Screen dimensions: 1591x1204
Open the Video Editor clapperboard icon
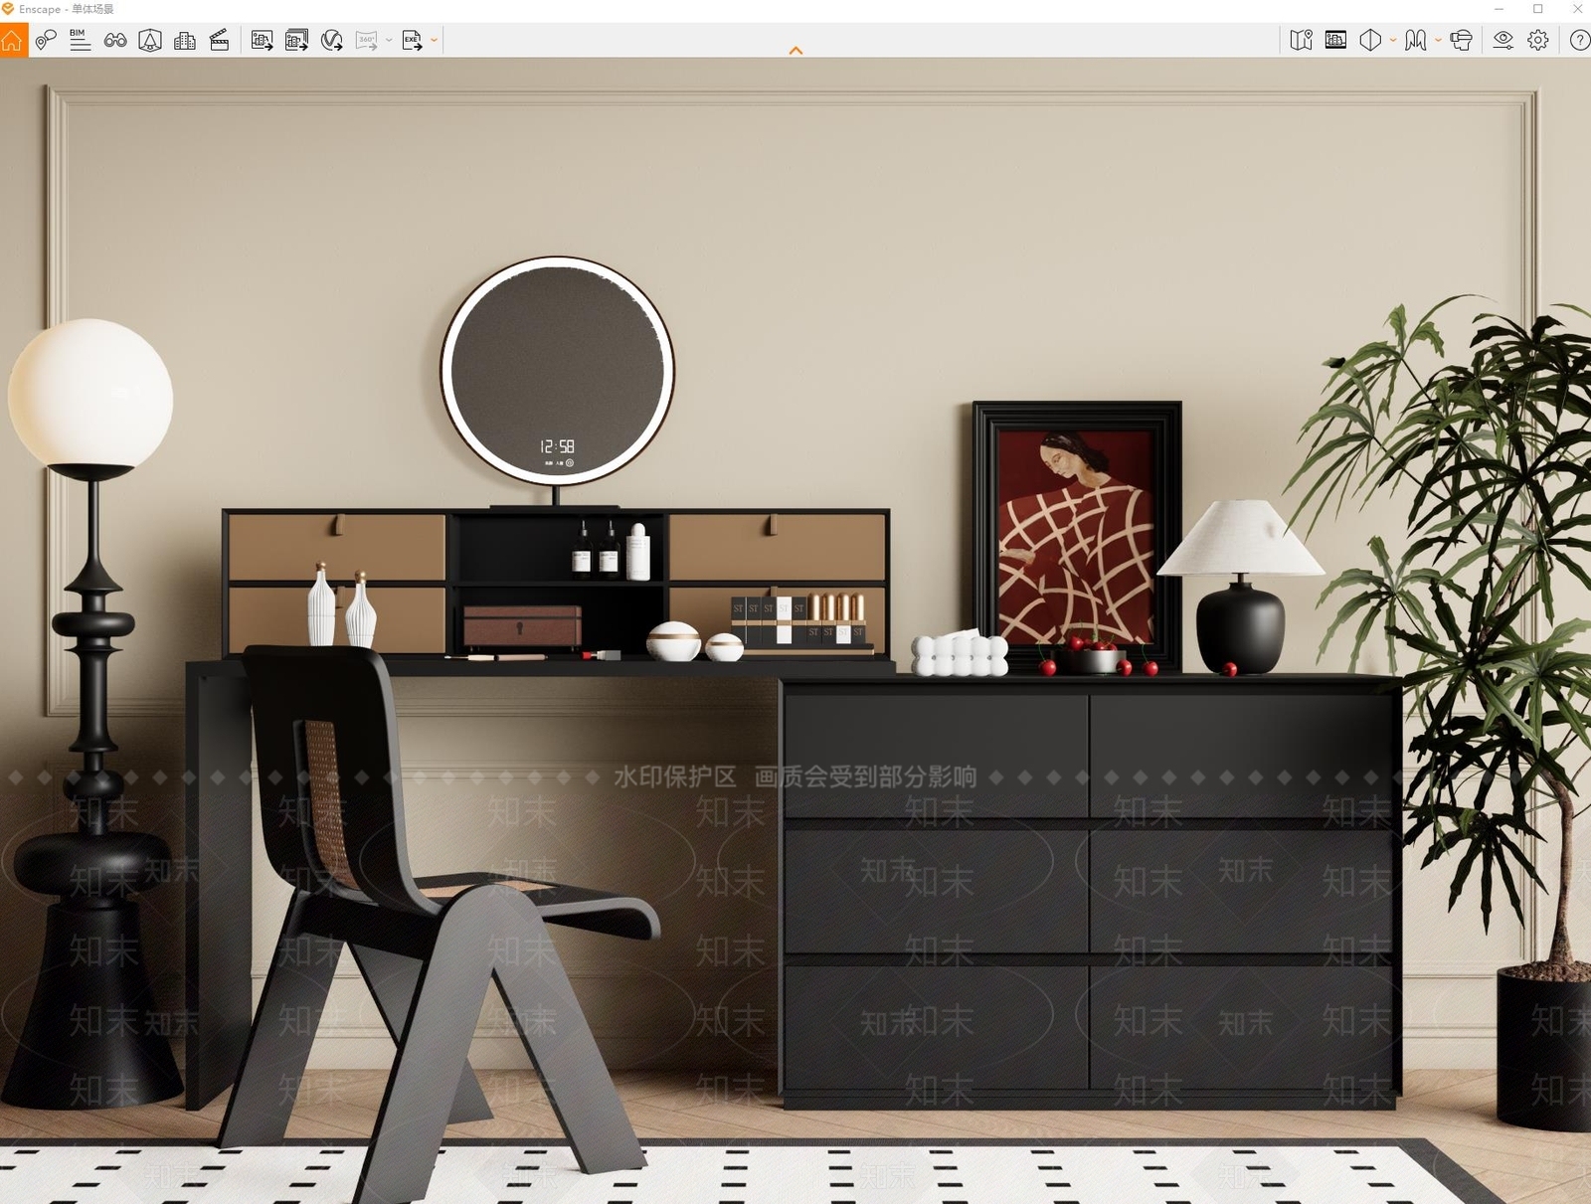click(220, 40)
